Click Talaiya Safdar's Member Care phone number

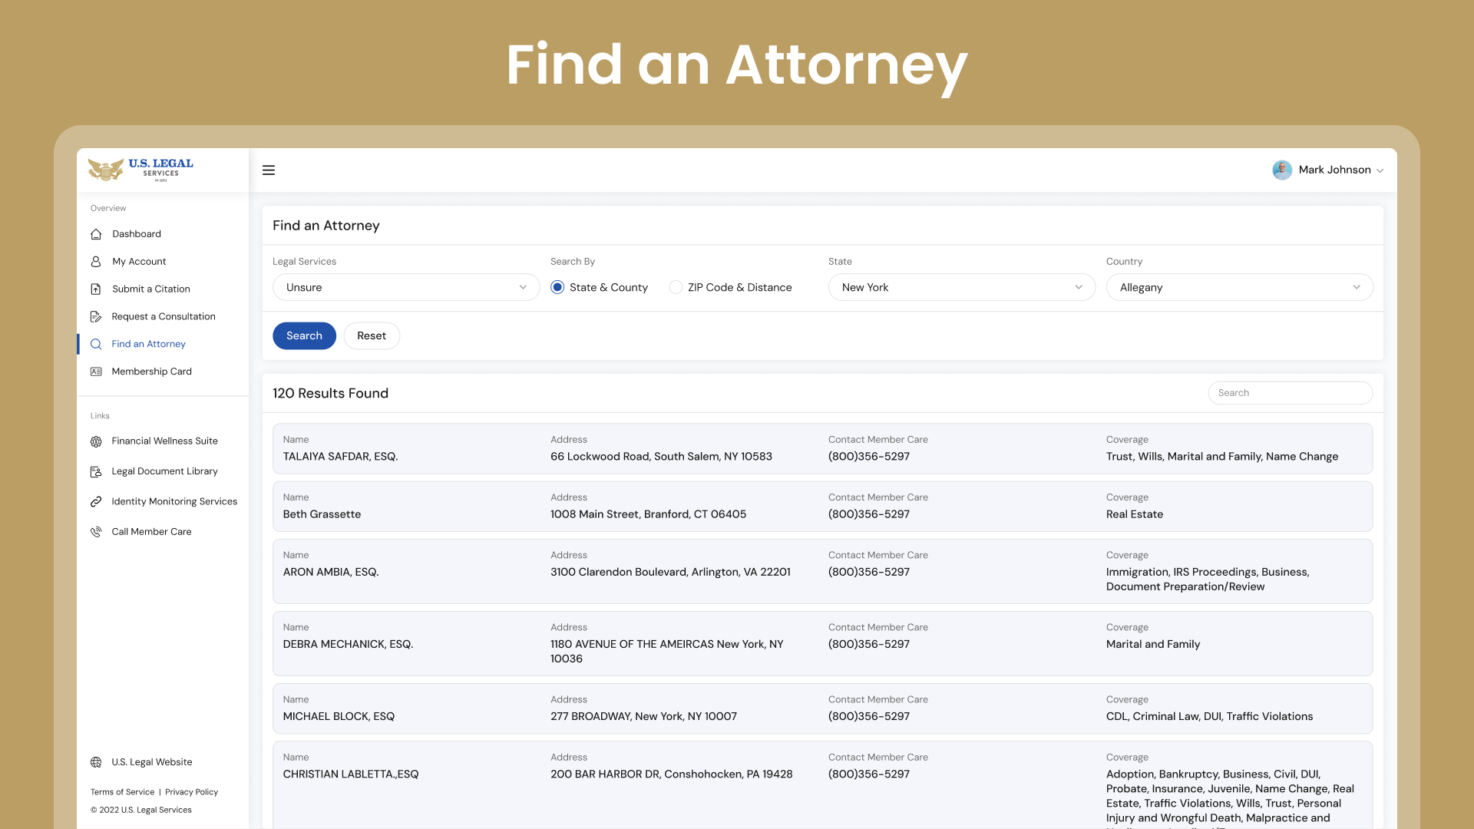click(869, 457)
